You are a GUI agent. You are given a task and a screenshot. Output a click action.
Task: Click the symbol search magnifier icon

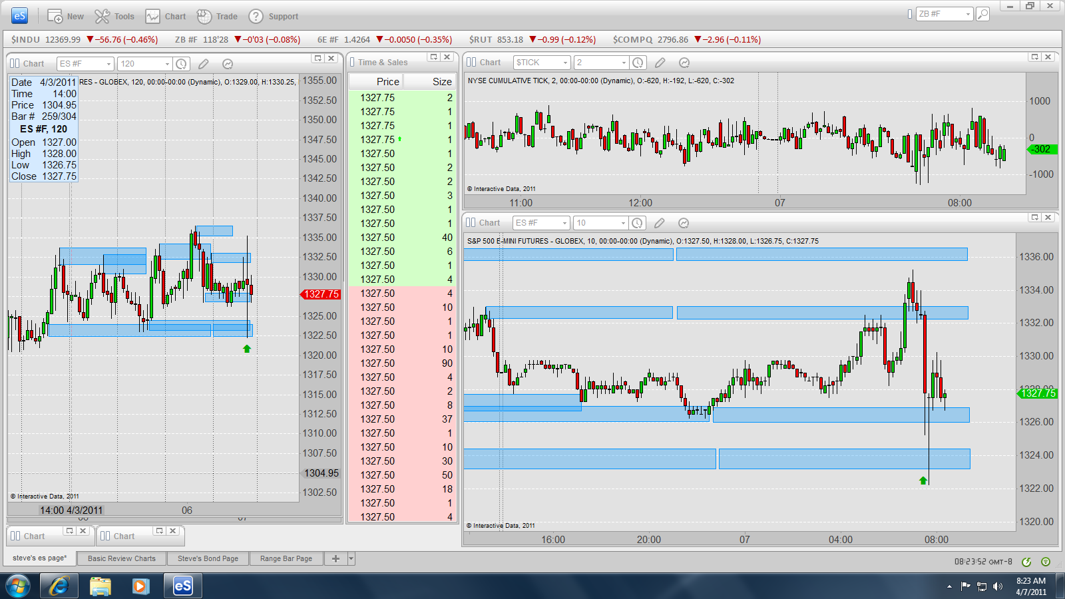[982, 14]
